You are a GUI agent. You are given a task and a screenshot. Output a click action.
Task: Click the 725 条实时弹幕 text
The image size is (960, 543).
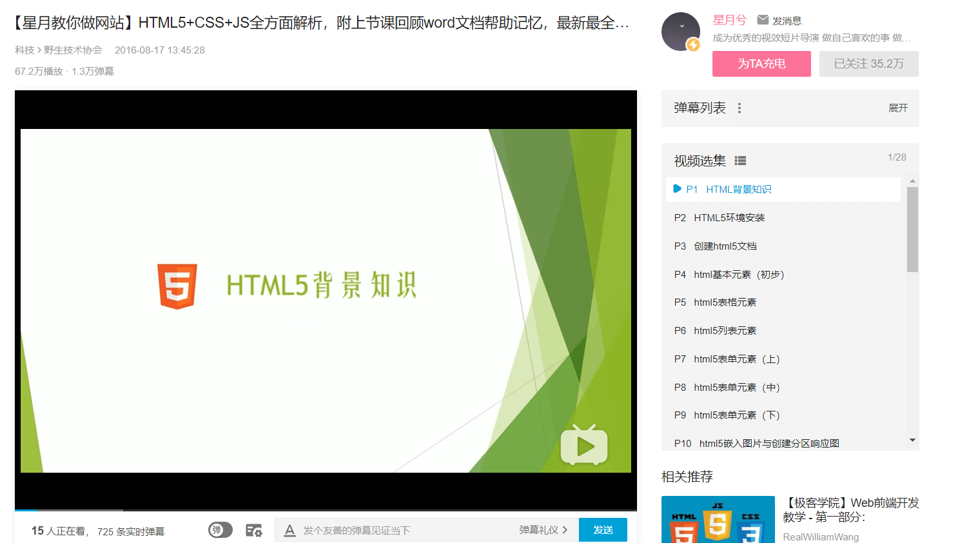131,531
